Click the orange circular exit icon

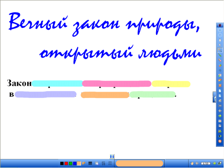coord(220,141)
